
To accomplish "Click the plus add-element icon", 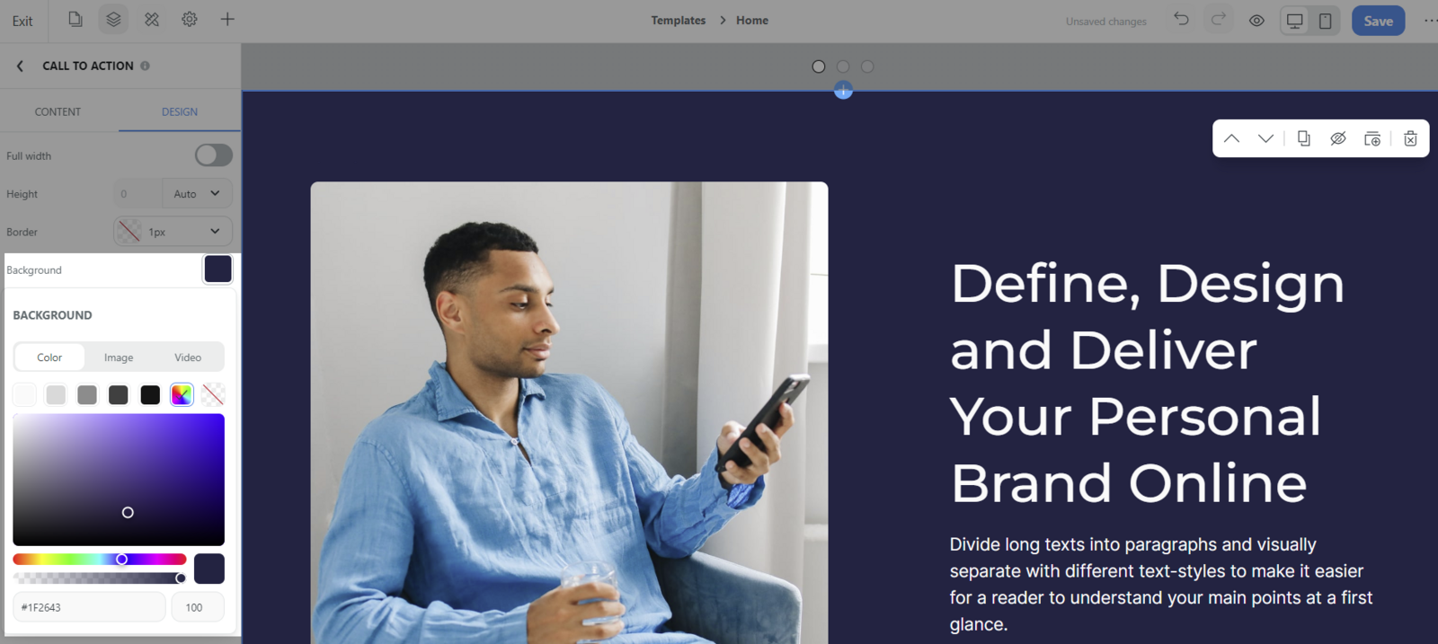I will 227,19.
